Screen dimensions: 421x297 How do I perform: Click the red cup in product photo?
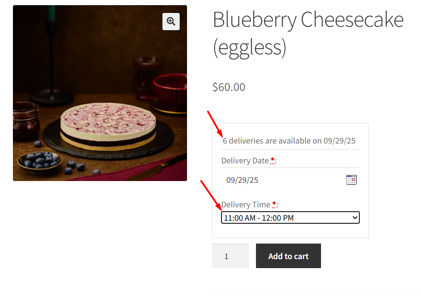tap(170, 93)
